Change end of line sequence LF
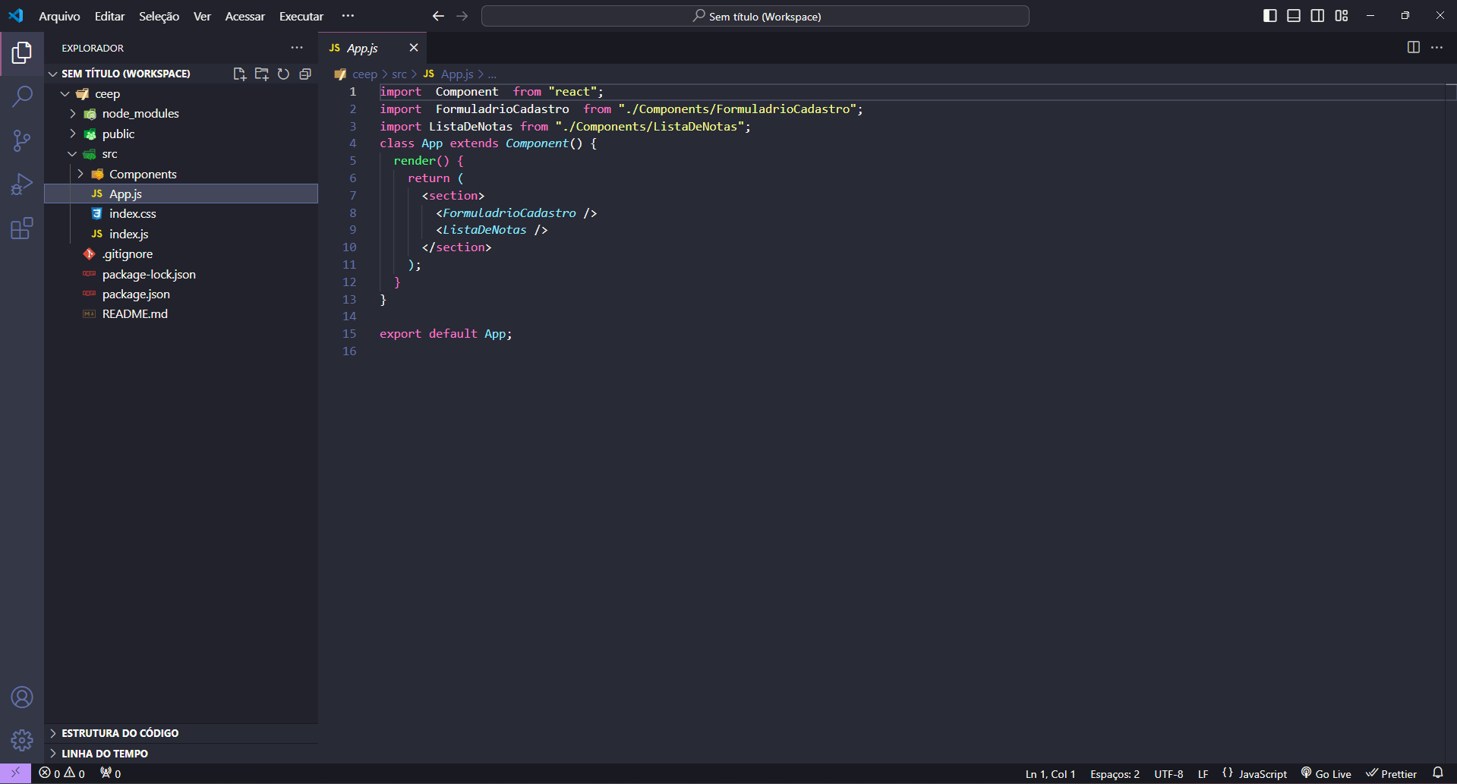1457x784 pixels. click(x=1203, y=773)
